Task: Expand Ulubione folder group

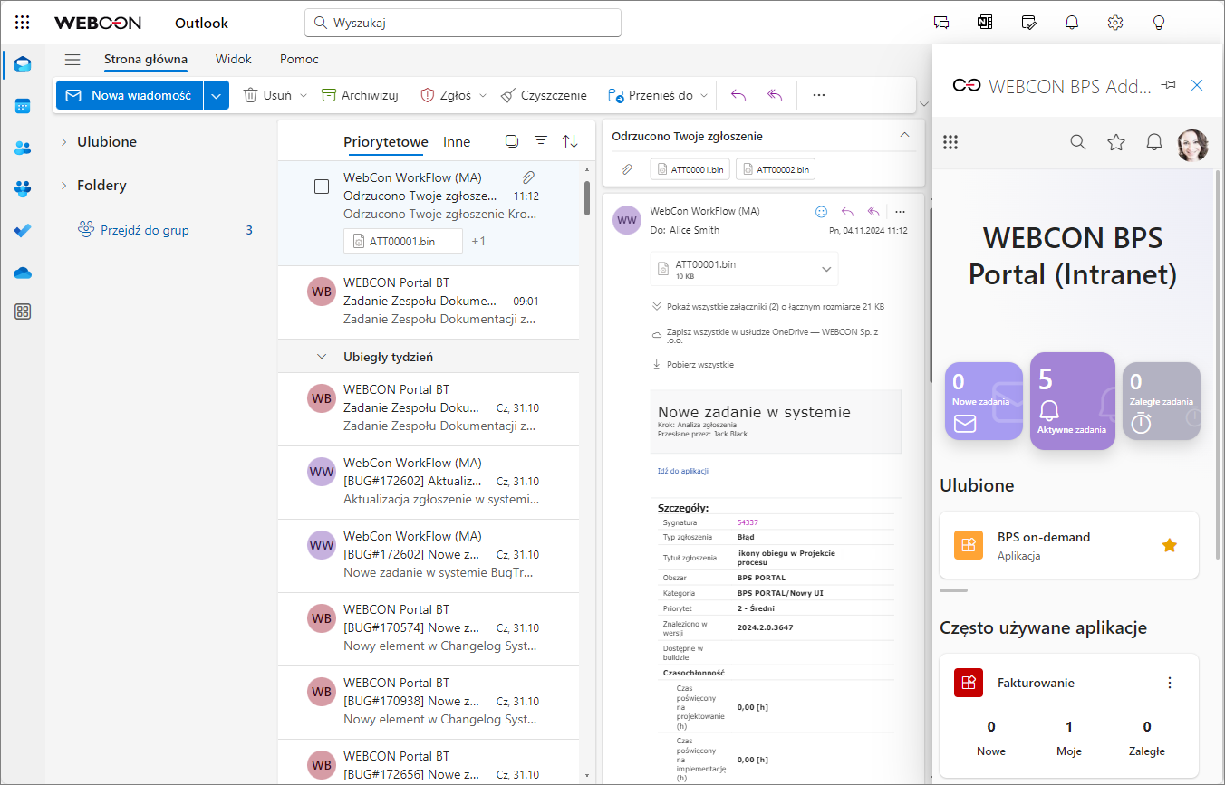Action: [x=63, y=142]
